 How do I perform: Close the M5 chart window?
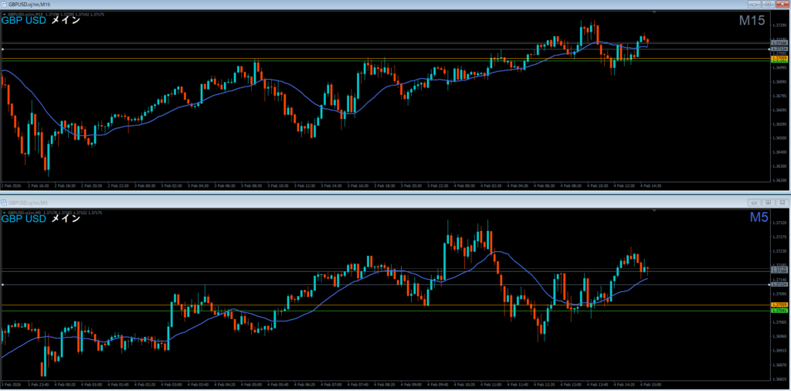[x=783, y=202]
